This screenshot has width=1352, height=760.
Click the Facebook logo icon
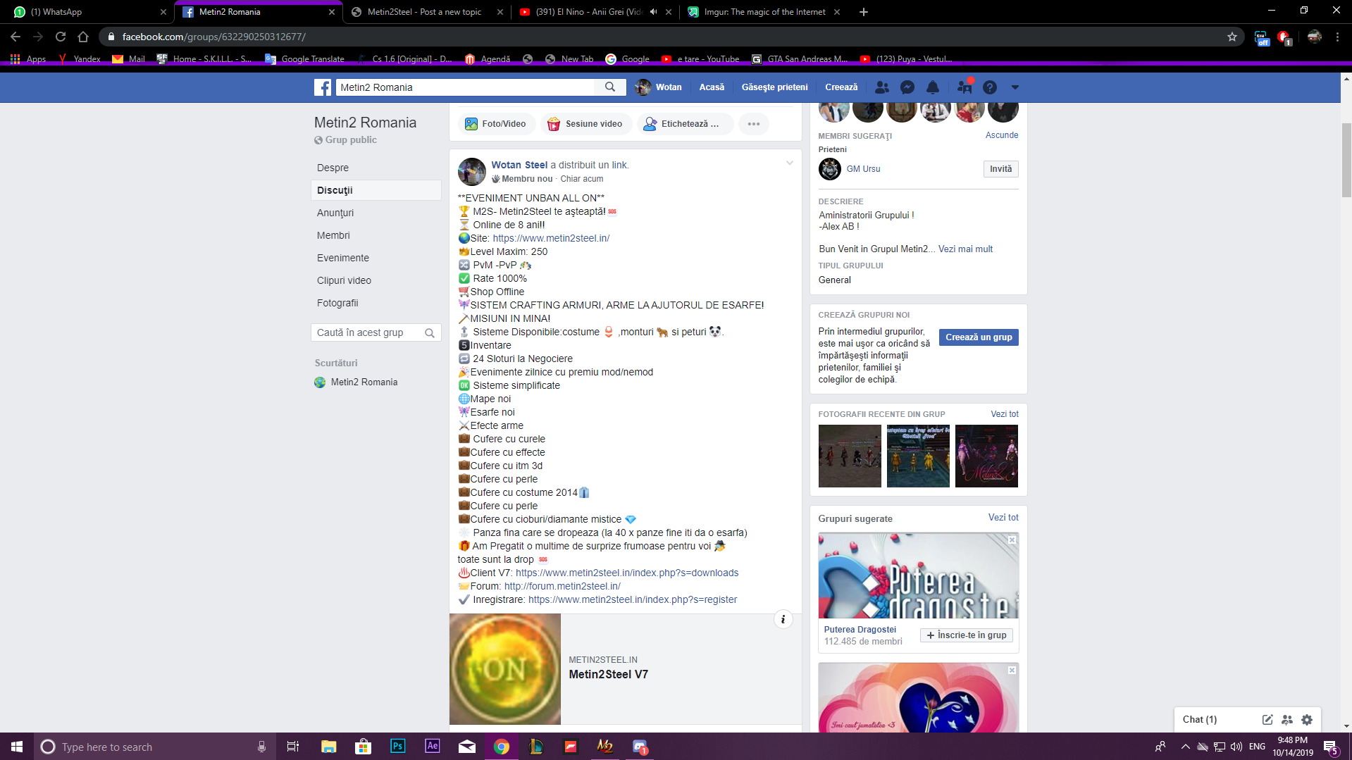pyautogui.click(x=323, y=87)
